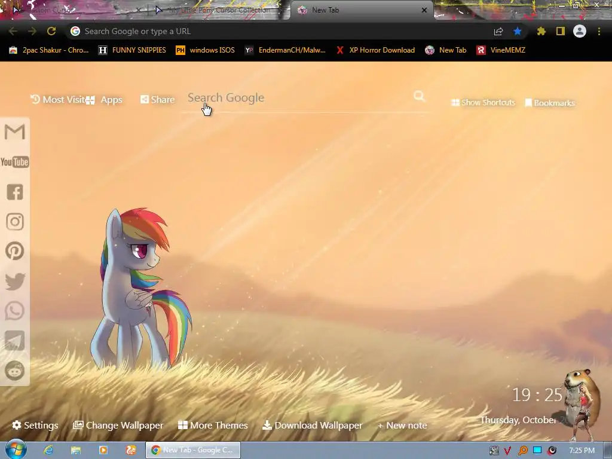612x459 pixels.
Task: Open Pinterest sidebar shortcut
Action: 15,251
